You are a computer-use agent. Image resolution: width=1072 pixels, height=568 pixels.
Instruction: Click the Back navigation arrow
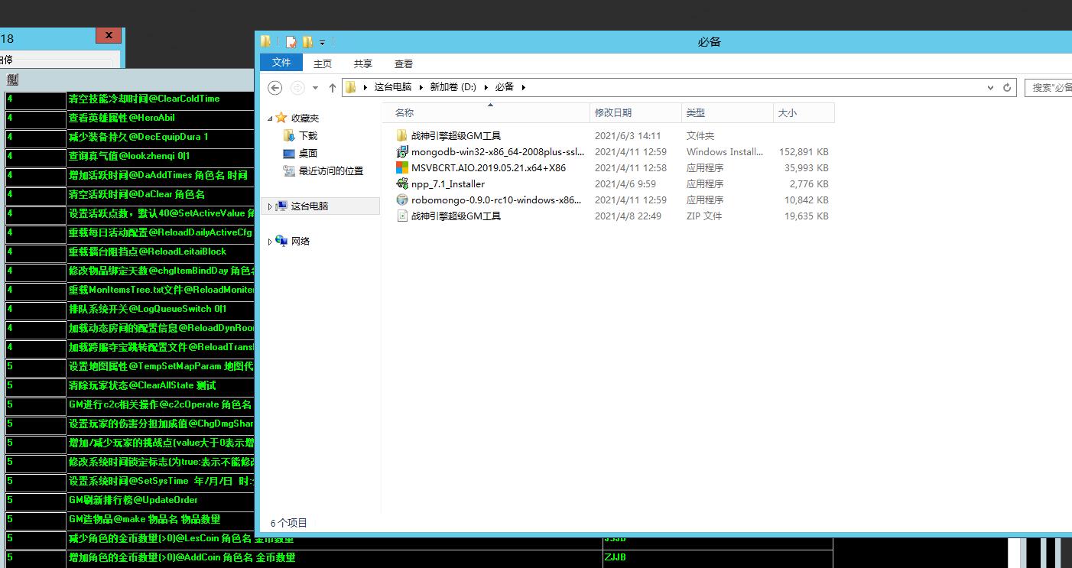275,88
